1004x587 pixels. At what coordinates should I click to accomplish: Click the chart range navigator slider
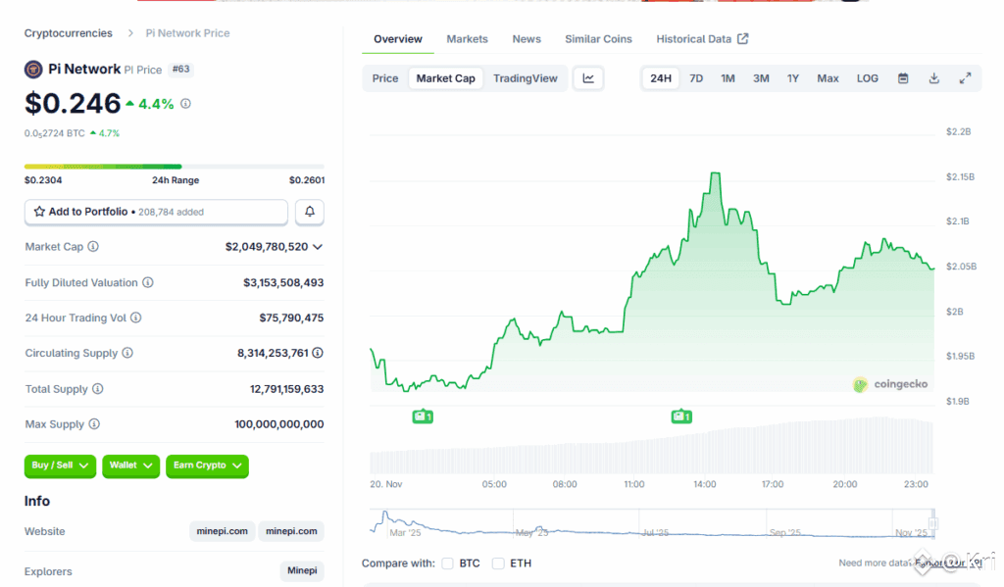pyautogui.click(x=652, y=524)
